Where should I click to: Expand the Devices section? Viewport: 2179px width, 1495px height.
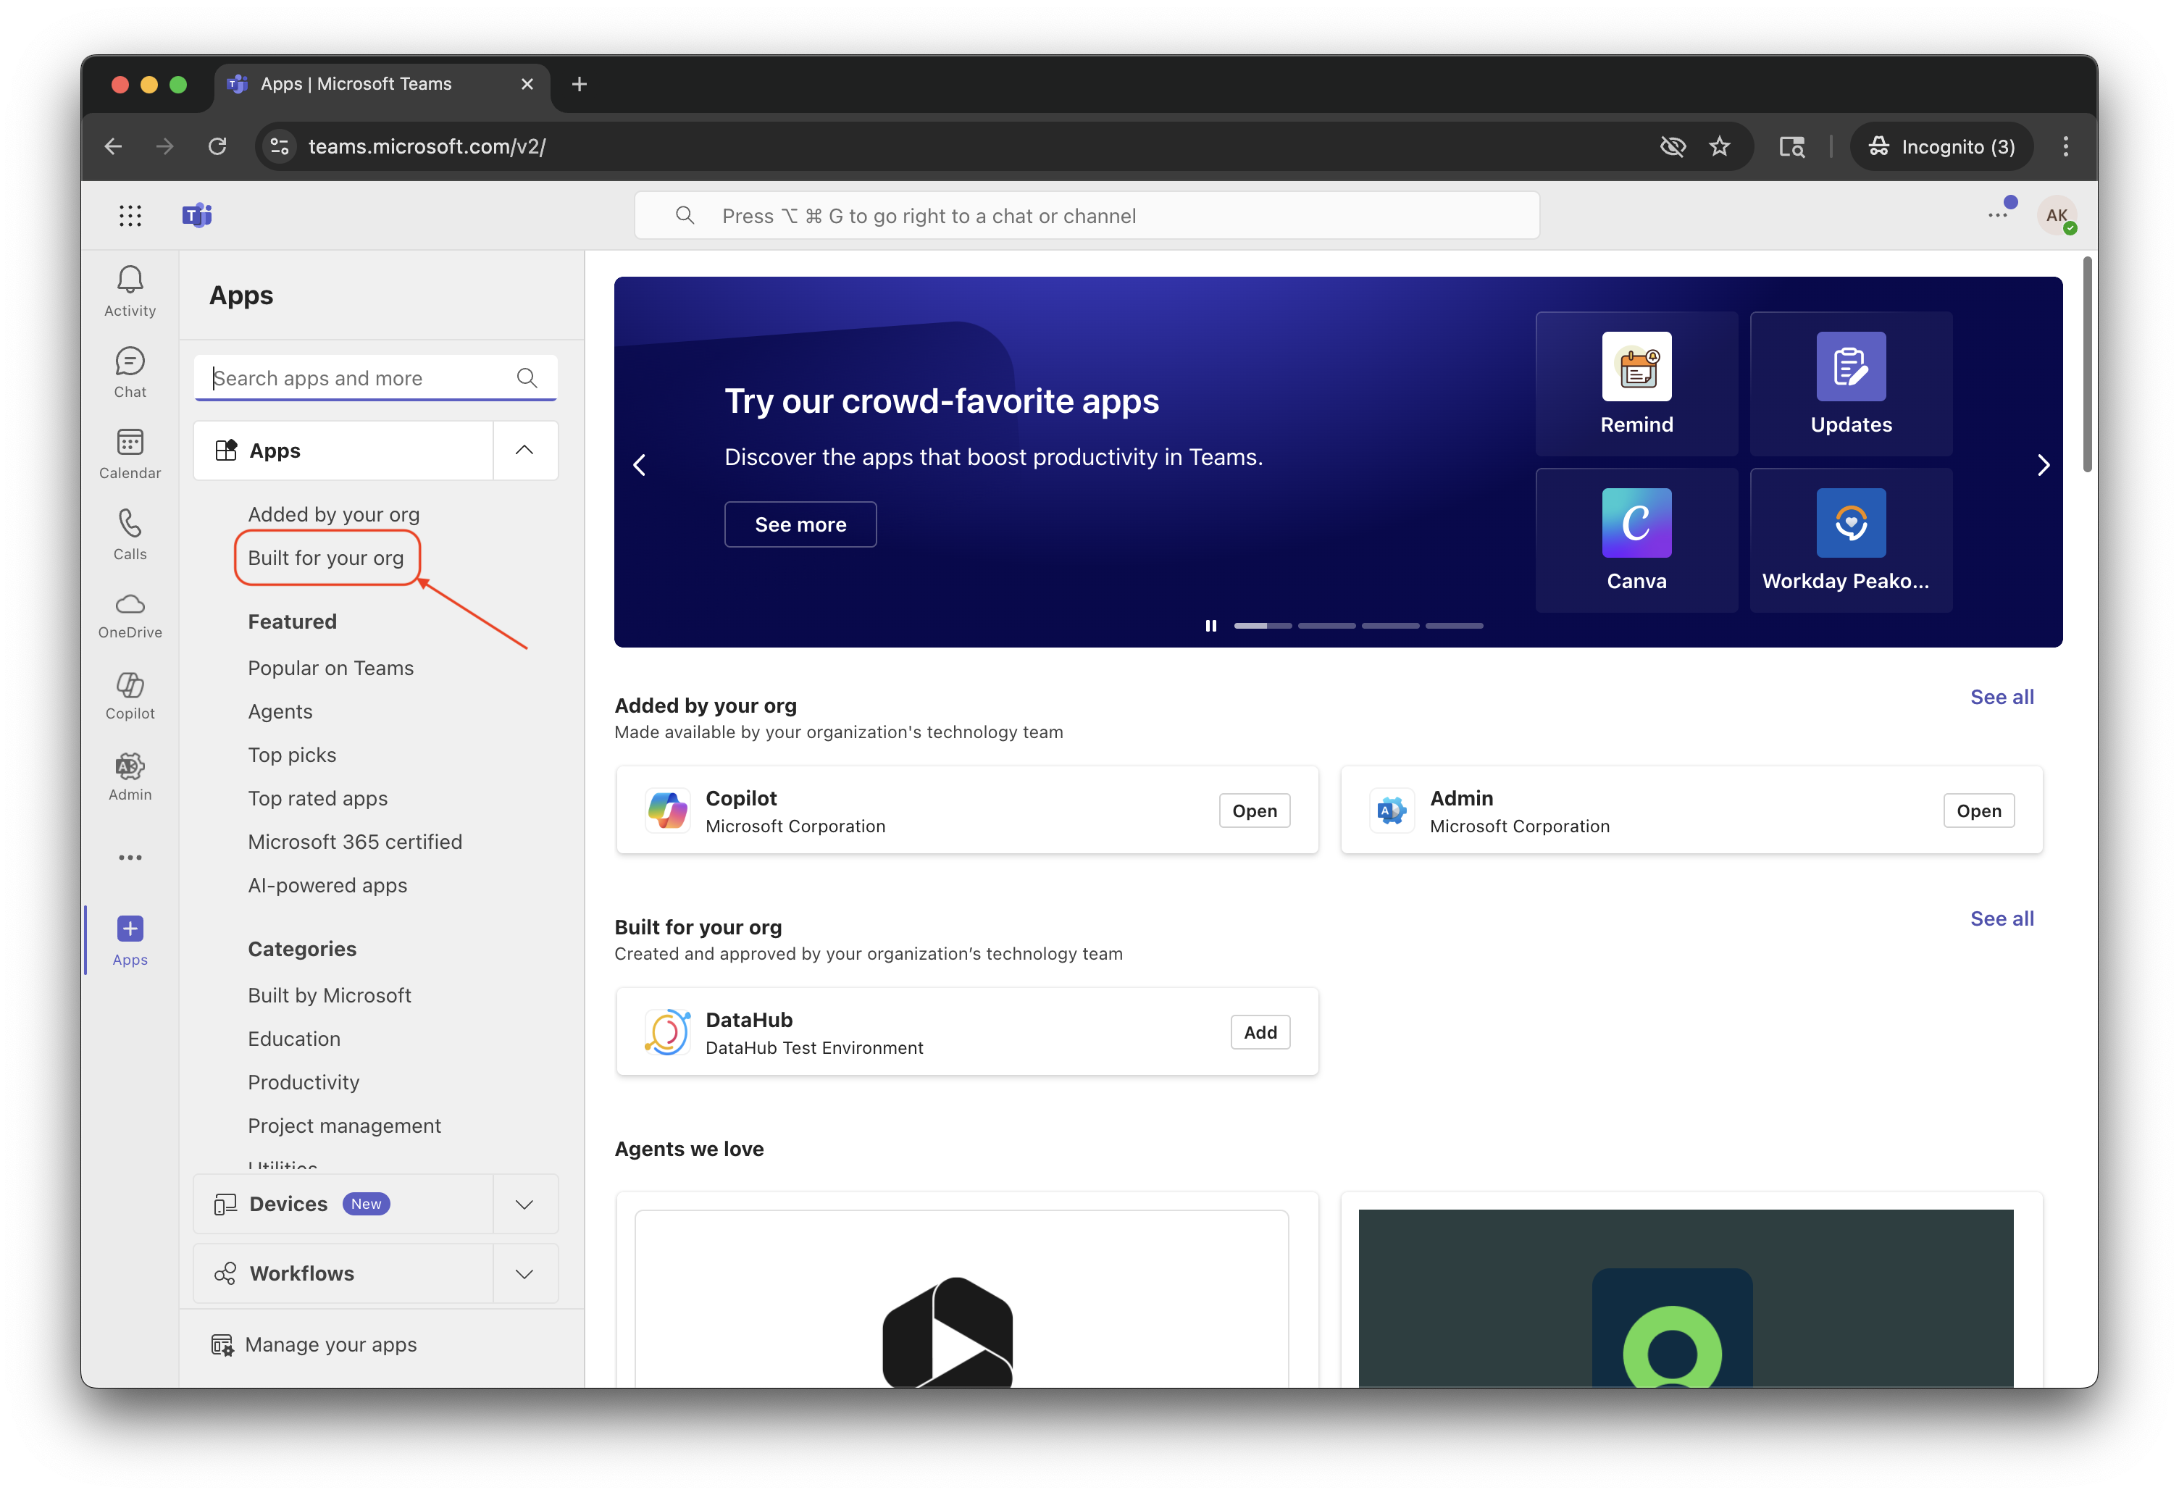click(524, 1204)
